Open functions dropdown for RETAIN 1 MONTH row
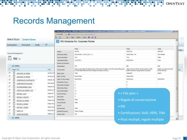The height and width of the screenshot is (140, 187). click(x=31, y=97)
